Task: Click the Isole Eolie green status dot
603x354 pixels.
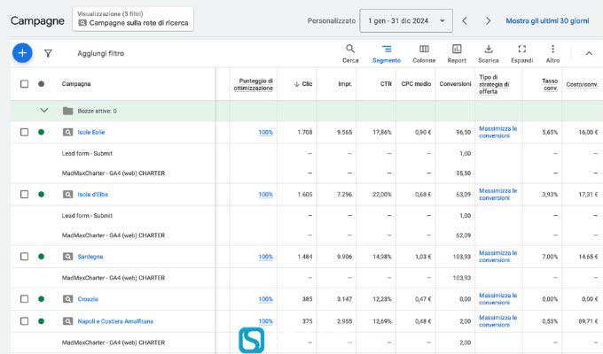Action: coord(41,132)
